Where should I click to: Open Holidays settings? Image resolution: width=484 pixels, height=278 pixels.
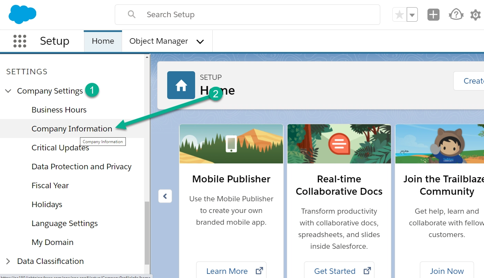pyautogui.click(x=47, y=204)
